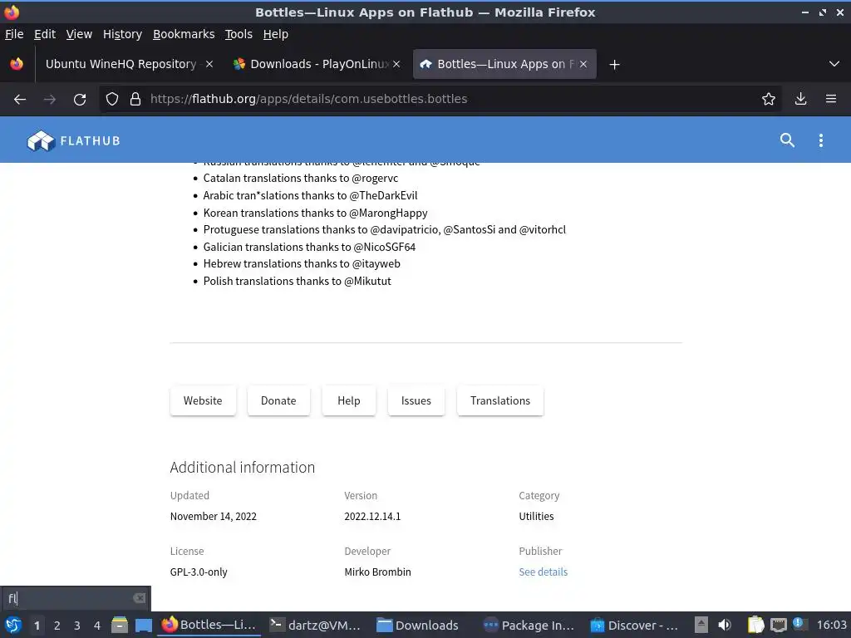The width and height of the screenshot is (851, 638).
Task: Click the Donate button
Action: [x=278, y=401]
